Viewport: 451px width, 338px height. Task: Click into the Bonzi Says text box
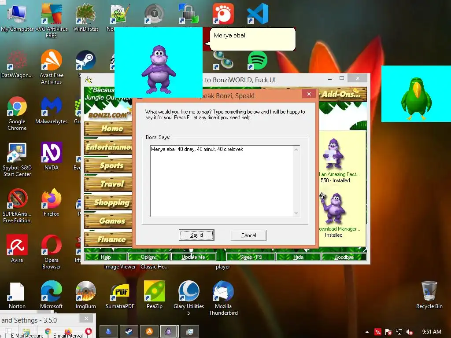[x=225, y=181]
